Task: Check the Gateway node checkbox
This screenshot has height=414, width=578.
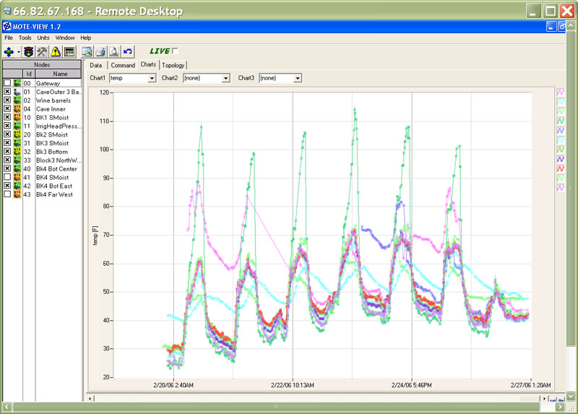Action: [7, 83]
